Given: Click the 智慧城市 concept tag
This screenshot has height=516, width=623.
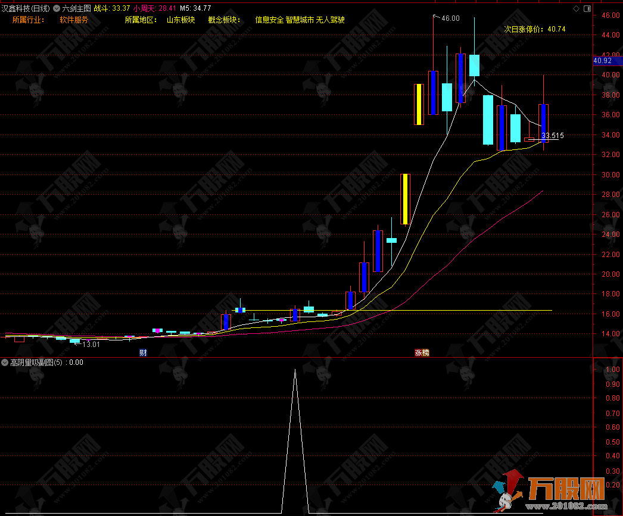Looking at the screenshot, I should tap(300, 20).
